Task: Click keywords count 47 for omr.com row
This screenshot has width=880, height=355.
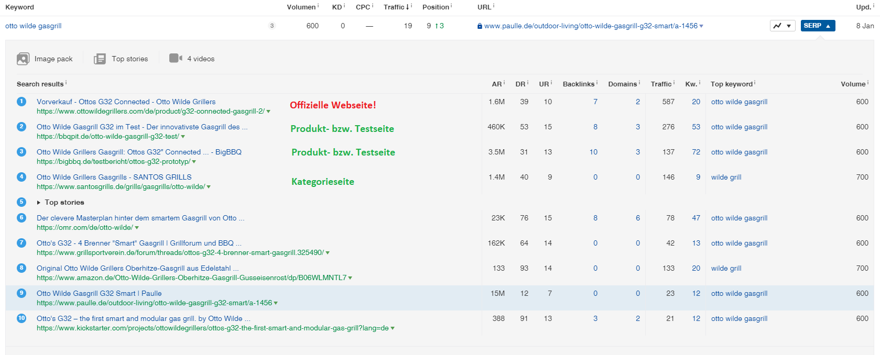Action: tap(696, 218)
